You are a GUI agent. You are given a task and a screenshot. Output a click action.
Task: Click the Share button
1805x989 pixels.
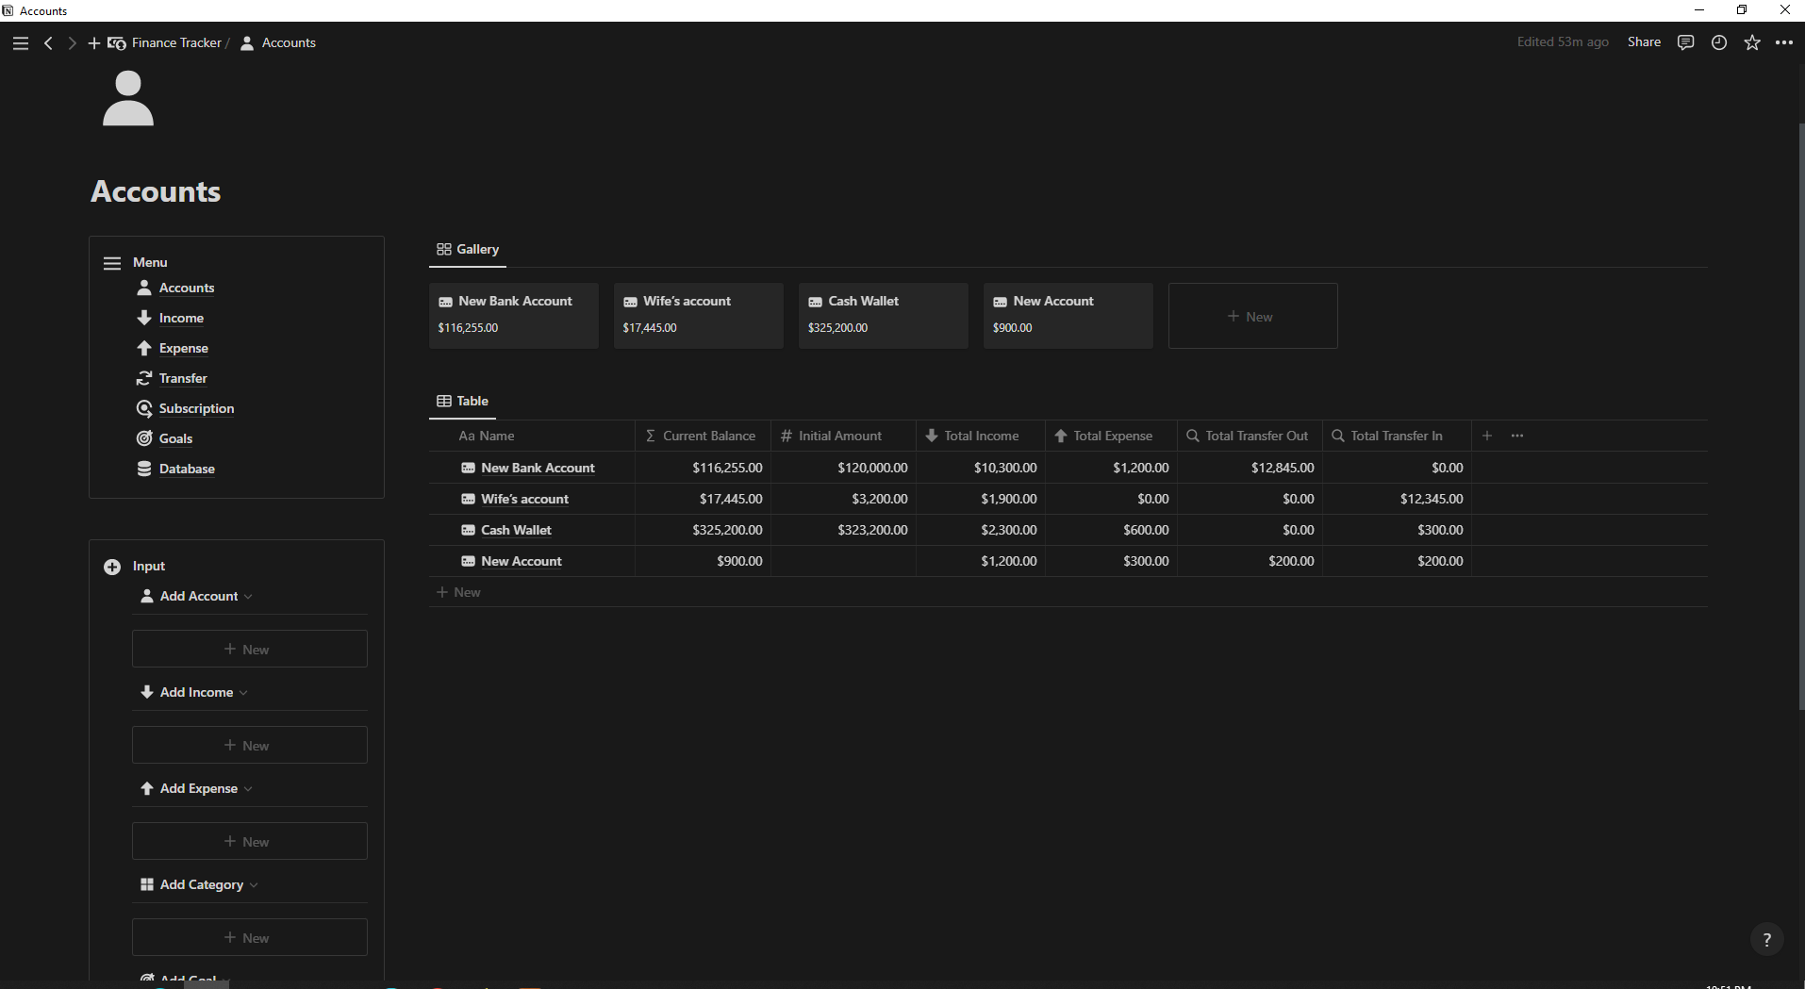click(x=1644, y=42)
